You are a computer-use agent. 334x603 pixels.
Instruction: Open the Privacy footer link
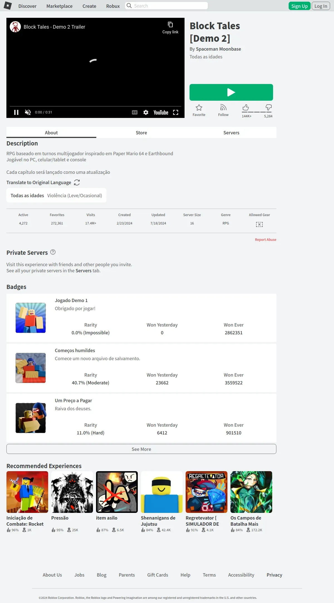pos(274,575)
